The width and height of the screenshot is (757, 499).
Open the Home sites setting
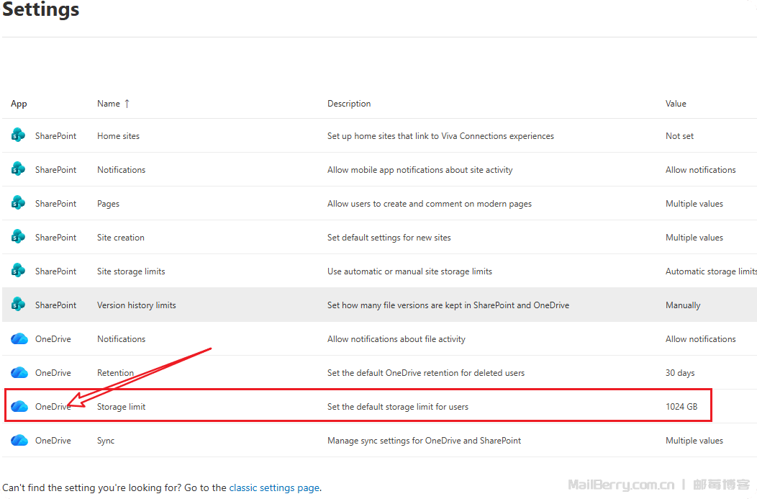point(118,136)
